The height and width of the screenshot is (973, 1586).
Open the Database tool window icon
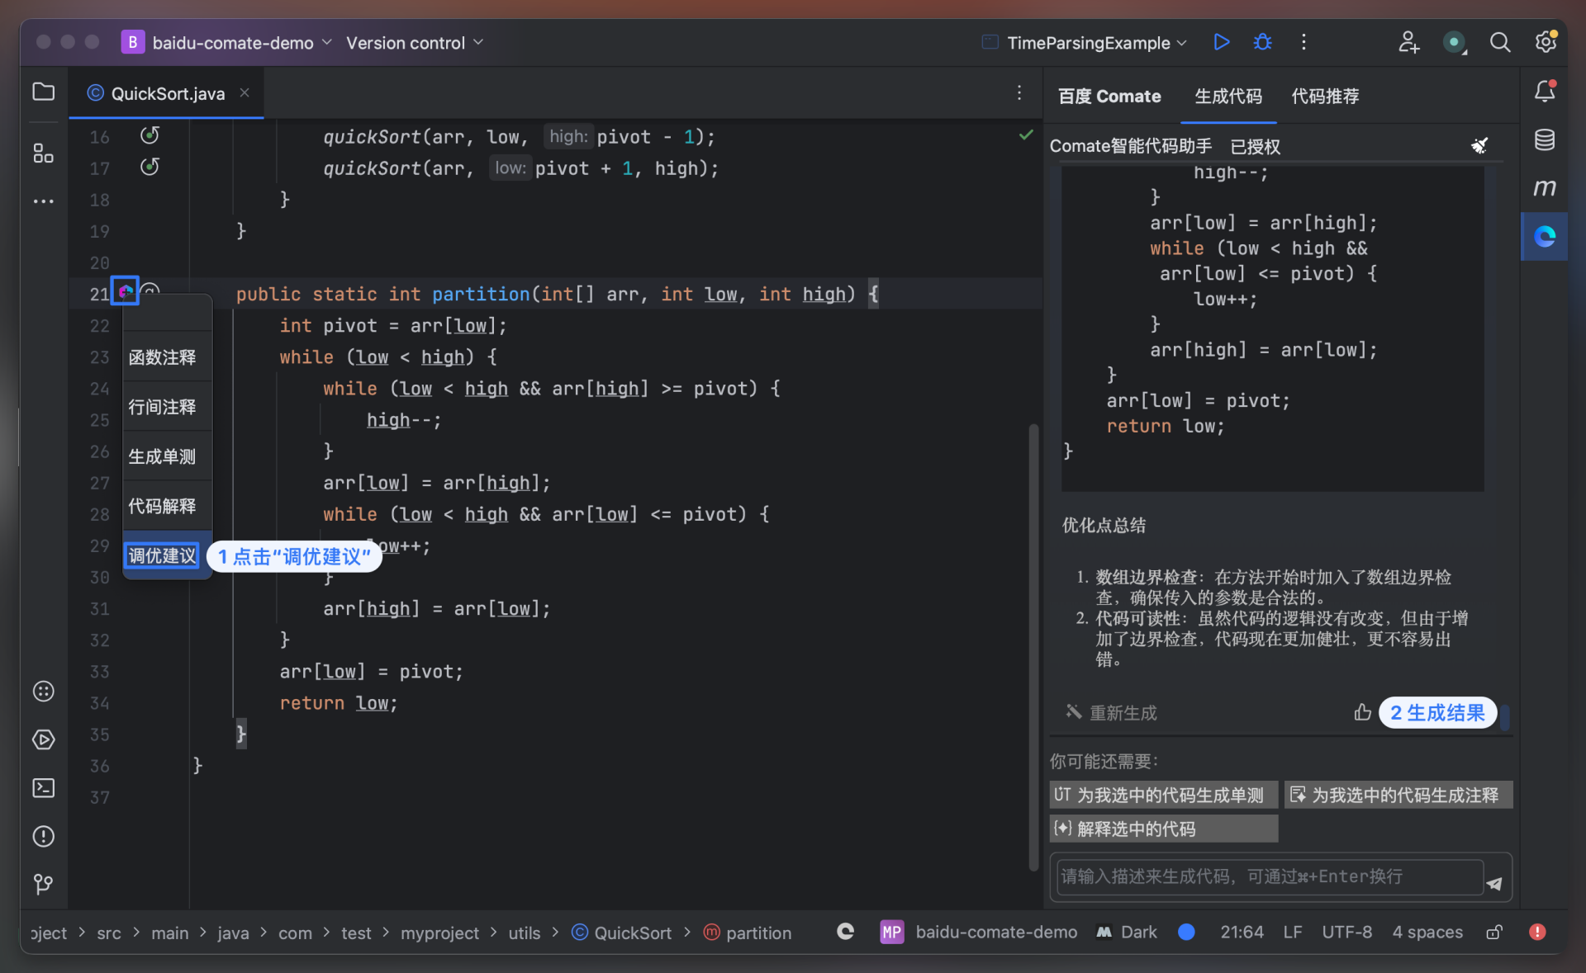[x=1544, y=140]
